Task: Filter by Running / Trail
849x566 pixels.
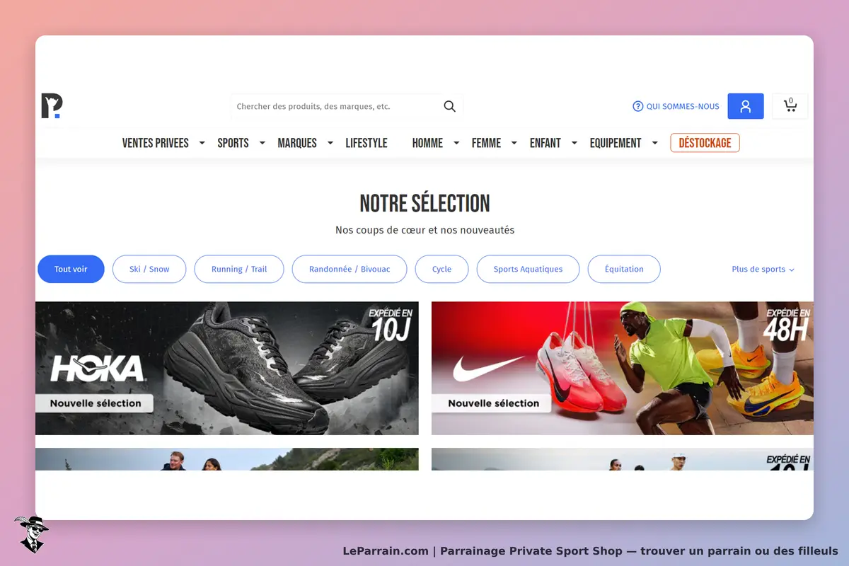Action: (239, 269)
